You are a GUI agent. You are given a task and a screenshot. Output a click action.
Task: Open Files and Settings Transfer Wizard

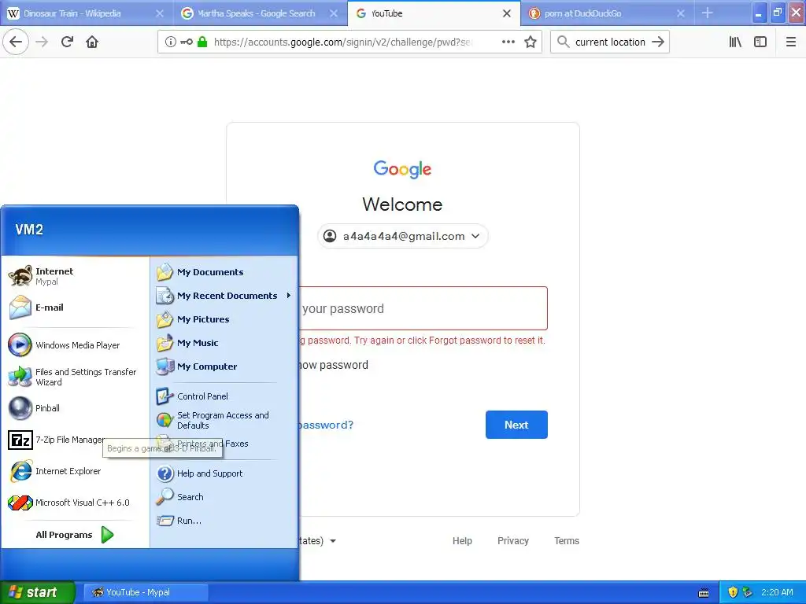coord(75,377)
